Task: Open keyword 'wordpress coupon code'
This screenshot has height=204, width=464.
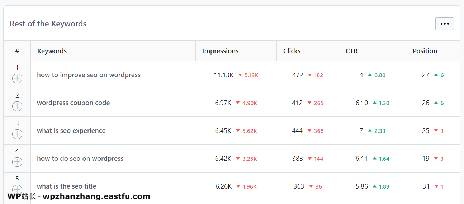Action: [x=73, y=103]
